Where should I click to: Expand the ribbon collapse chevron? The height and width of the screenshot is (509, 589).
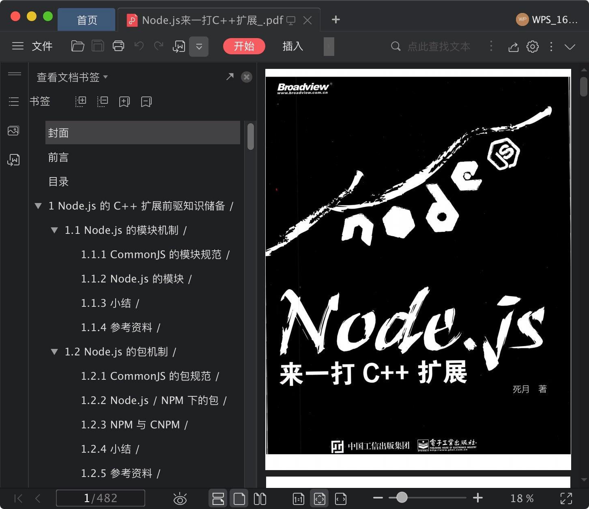click(570, 47)
